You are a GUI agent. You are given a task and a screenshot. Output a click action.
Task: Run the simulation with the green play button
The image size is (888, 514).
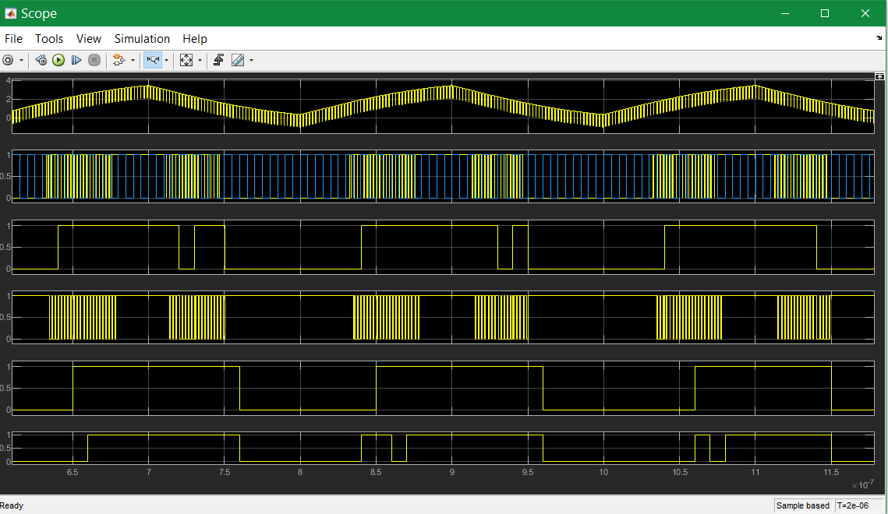58,60
